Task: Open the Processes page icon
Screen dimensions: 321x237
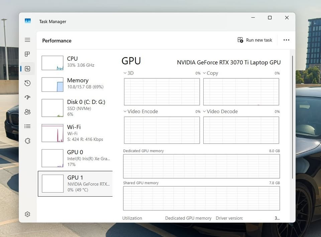Action: 27,54
